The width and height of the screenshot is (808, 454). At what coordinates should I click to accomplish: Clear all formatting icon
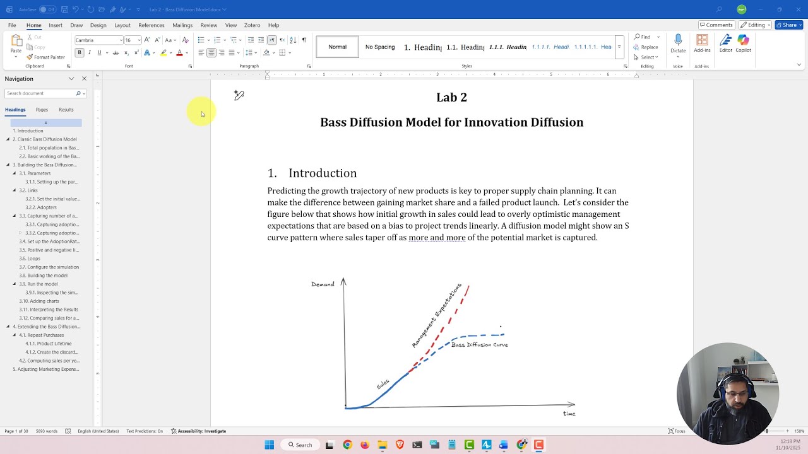185,40
